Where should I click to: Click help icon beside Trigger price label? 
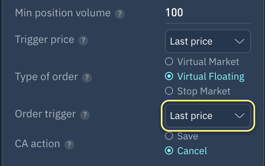pos(83,40)
